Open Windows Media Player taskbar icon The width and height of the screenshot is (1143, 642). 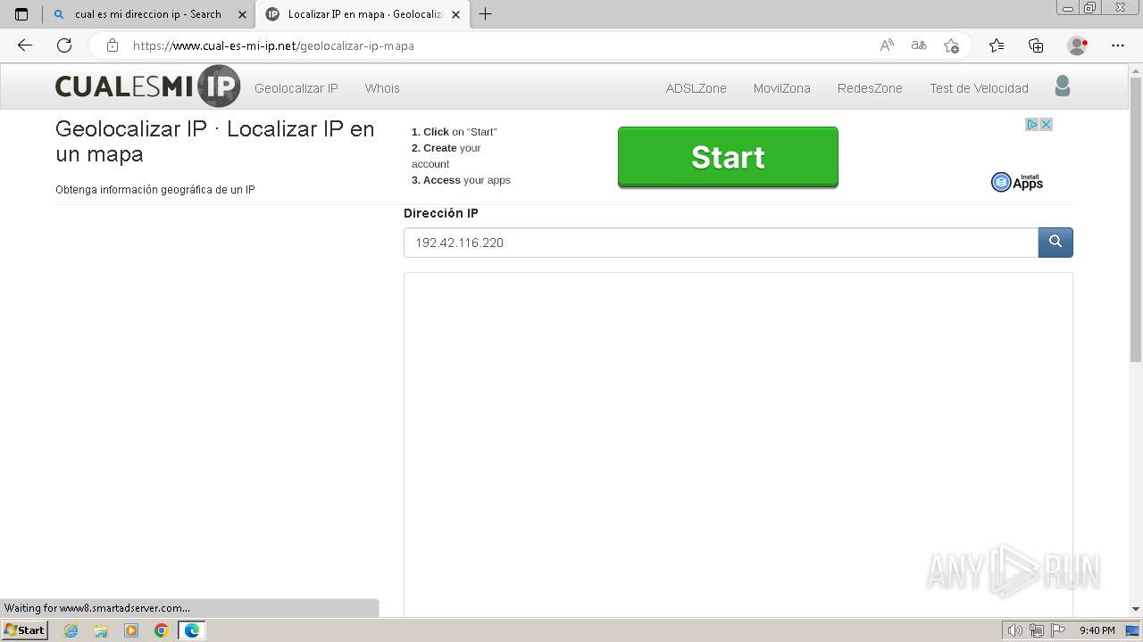pyautogui.click(x=131, y=630)
